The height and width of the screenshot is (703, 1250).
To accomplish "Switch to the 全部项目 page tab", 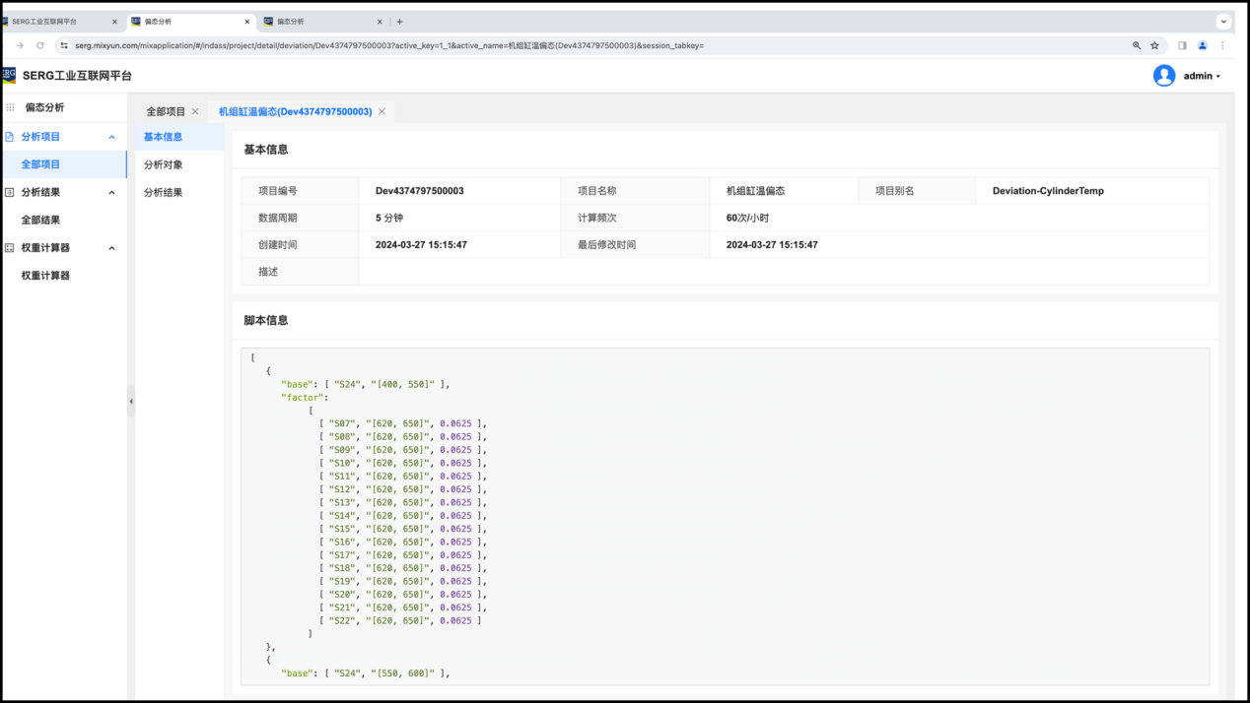I will tap(166, 112).
